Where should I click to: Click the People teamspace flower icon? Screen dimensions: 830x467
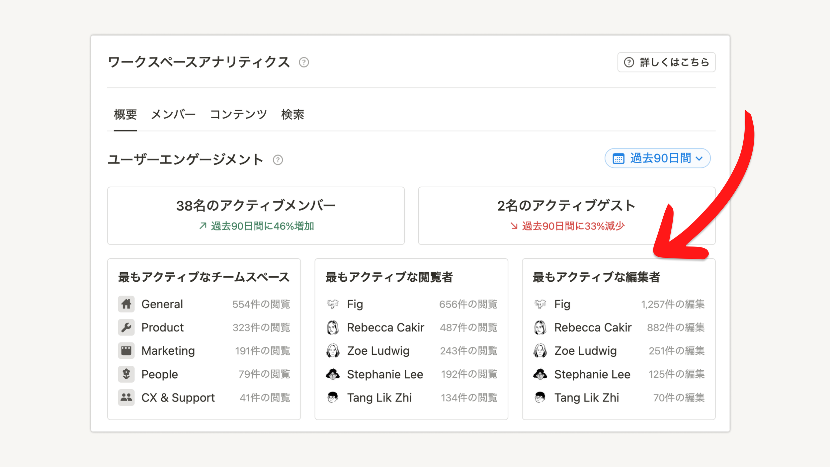coord(126,374)
